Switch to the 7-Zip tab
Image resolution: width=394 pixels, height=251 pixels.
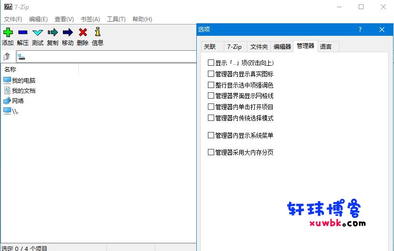coord(234,47)
